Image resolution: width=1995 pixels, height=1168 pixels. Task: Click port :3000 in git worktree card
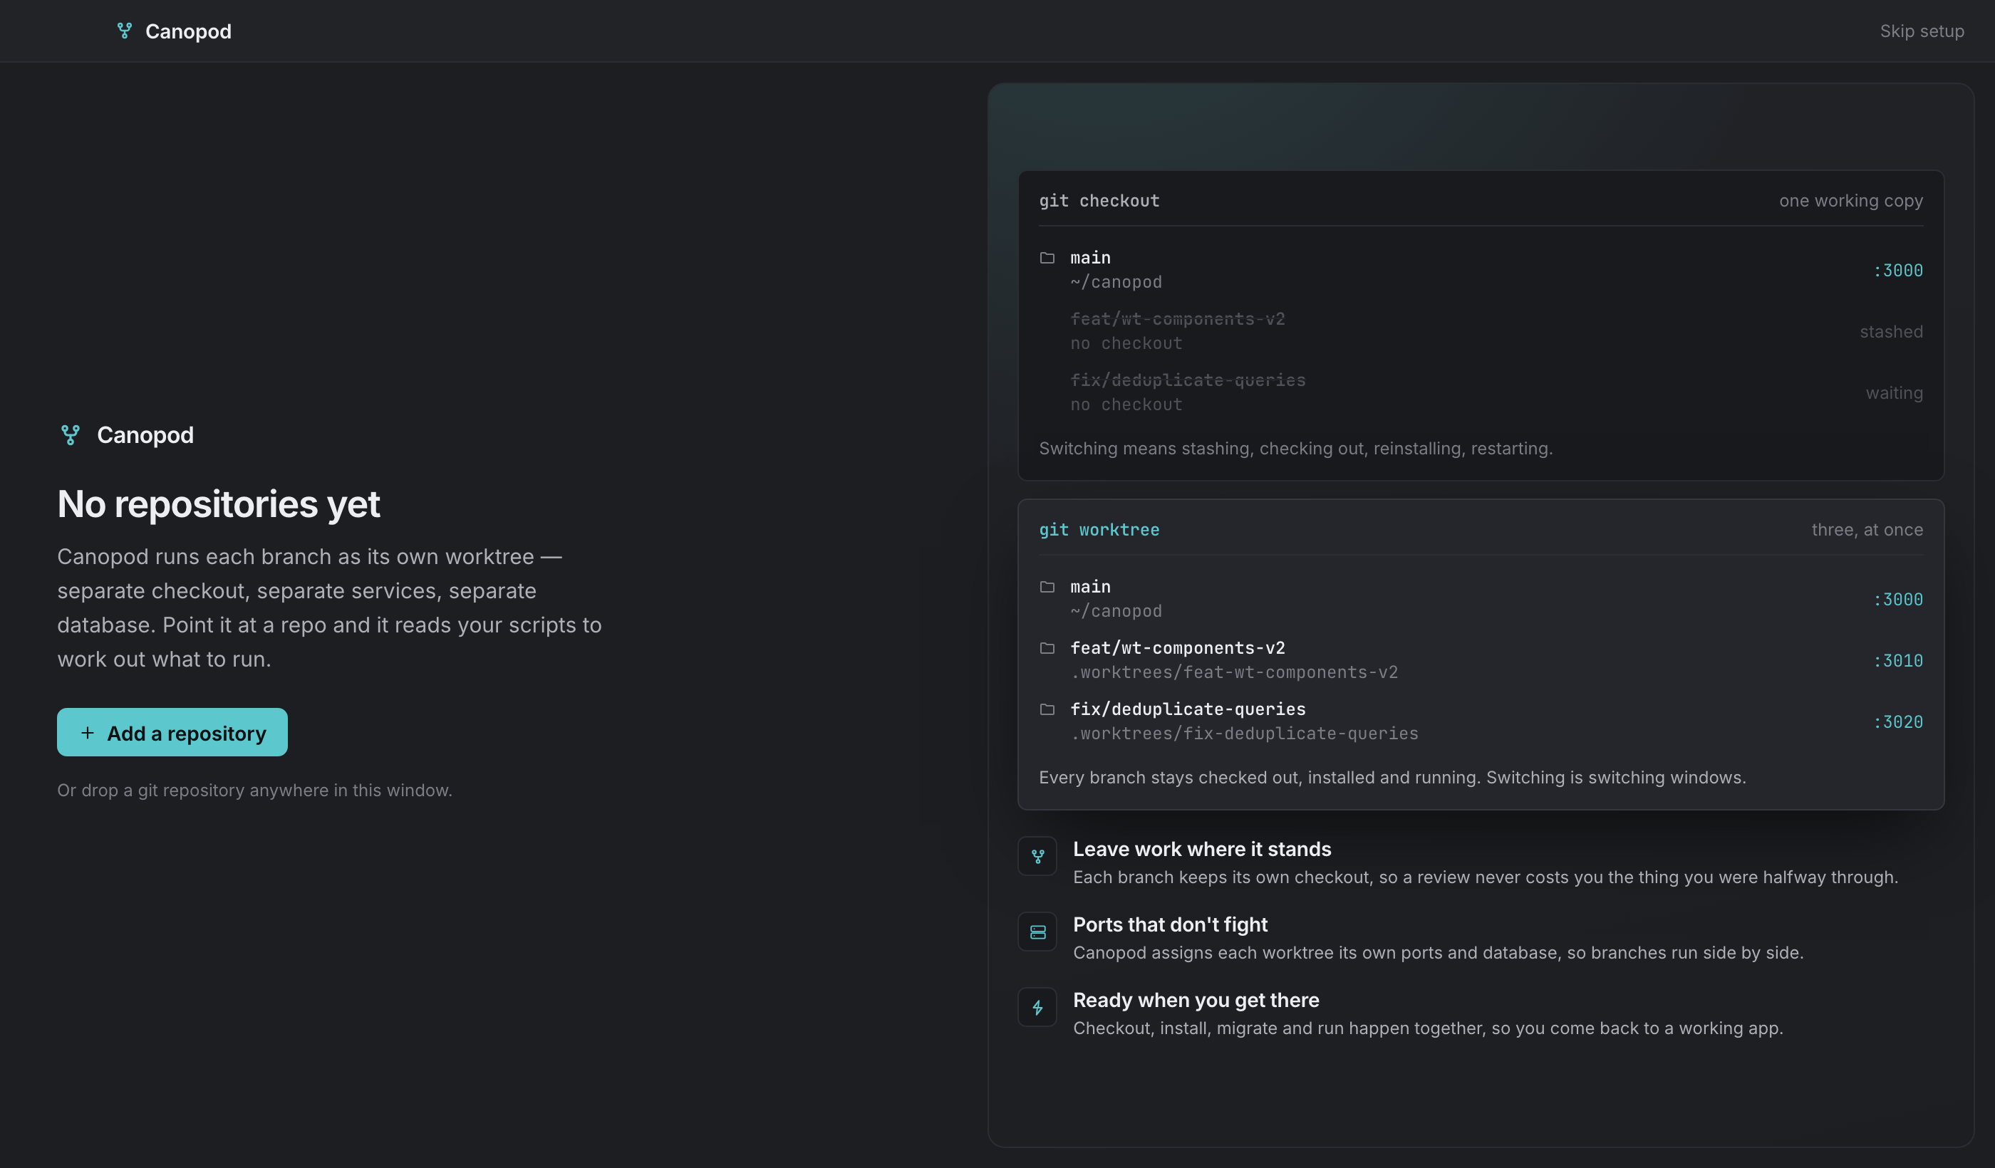[x=1897, y=600]
